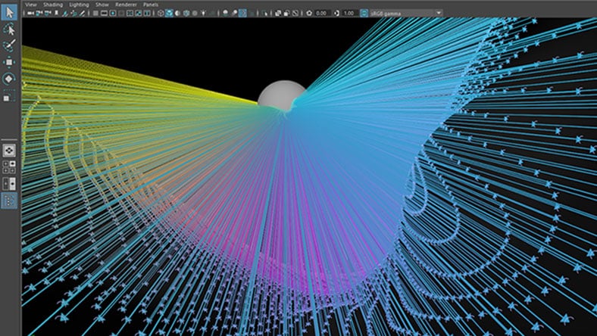Activate the Select tool arrow

(x=9, y=12)
